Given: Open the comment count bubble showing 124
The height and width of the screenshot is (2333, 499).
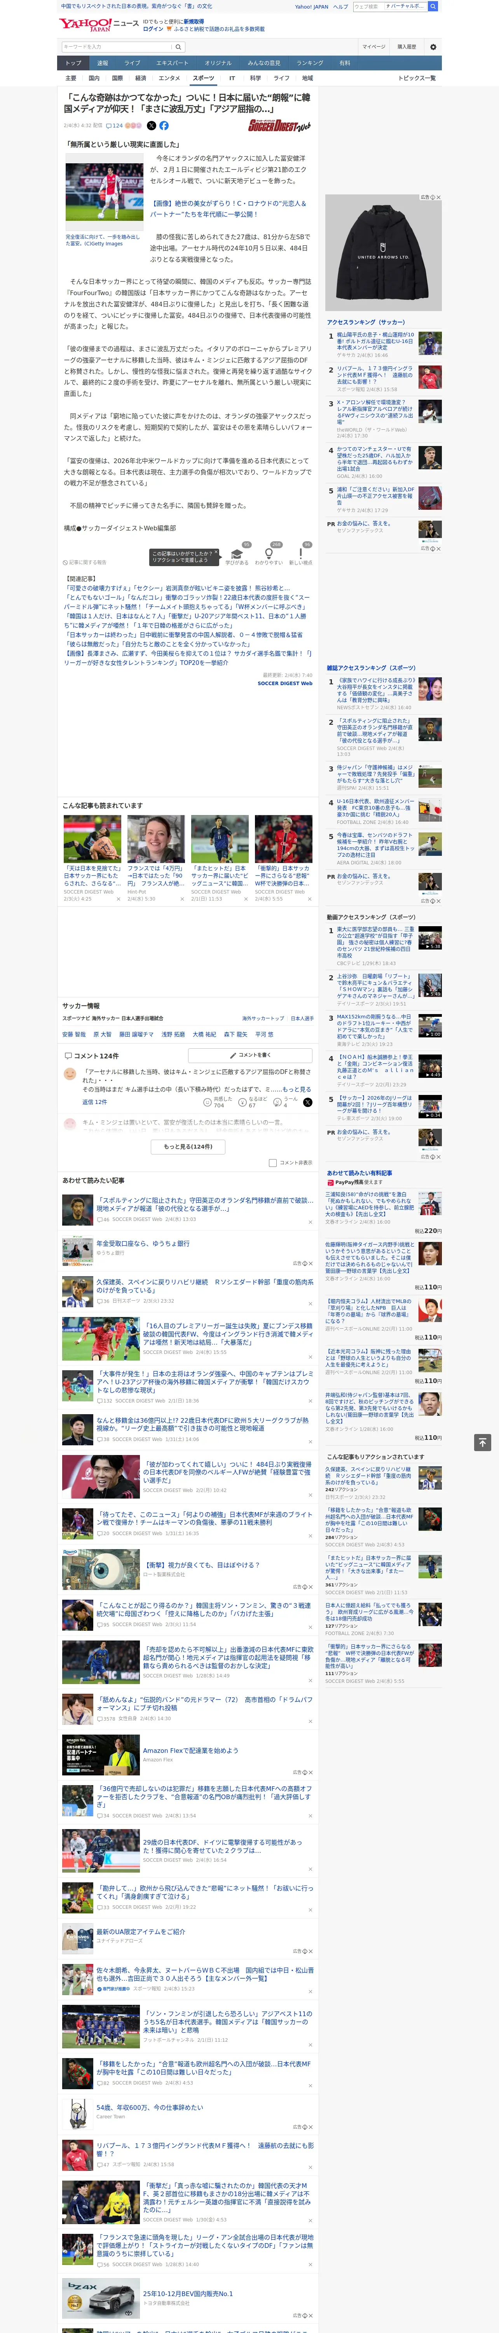Looking at the screenshot, I should (114, 126).
